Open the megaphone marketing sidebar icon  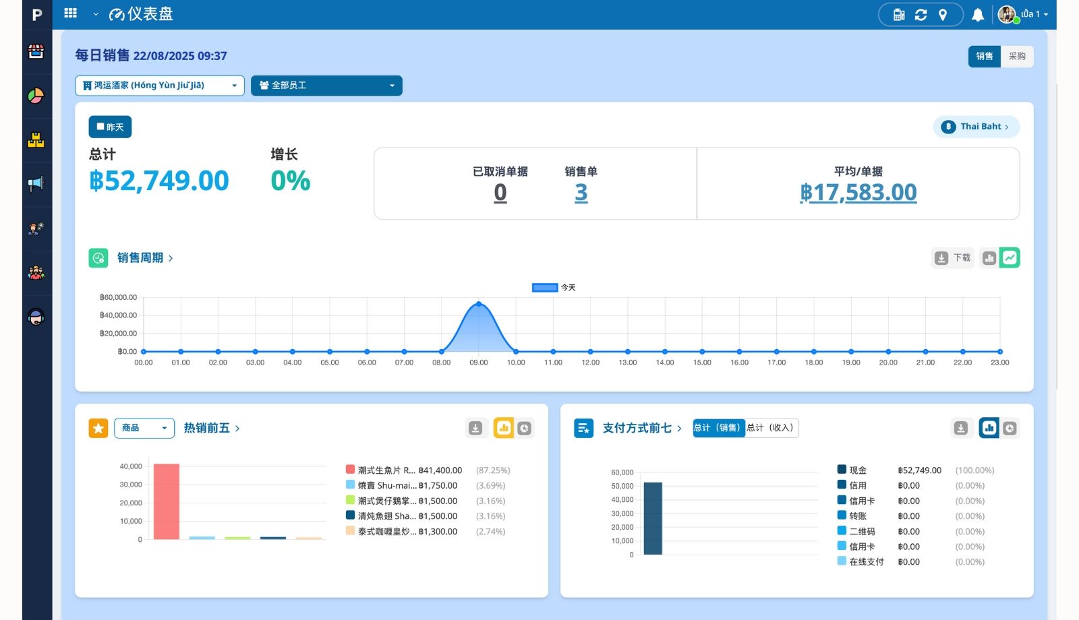coord(36,184)
